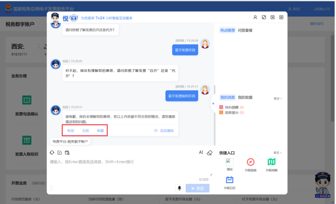
Task: Collapse the right side panel with the arrow
Action: [213, 104]
